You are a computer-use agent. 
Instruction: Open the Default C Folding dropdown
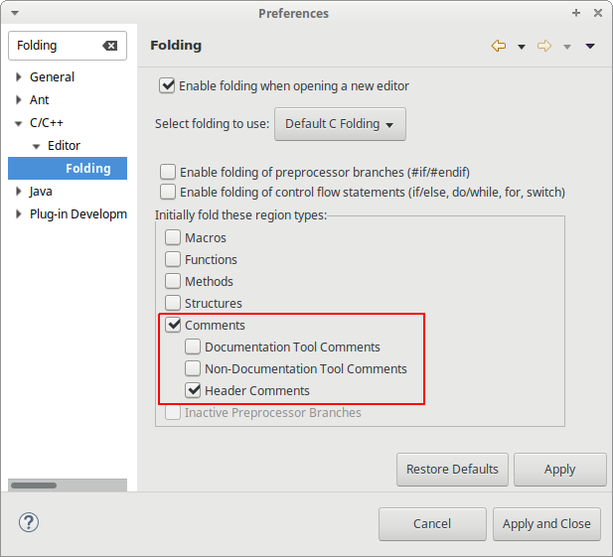tap(340, 124)
